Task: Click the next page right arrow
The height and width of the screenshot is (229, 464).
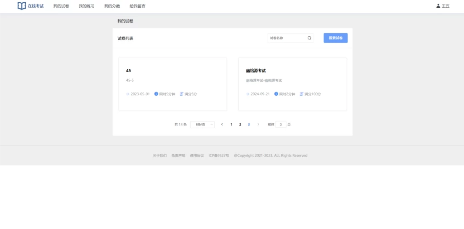Action: [x=258, y=124]
